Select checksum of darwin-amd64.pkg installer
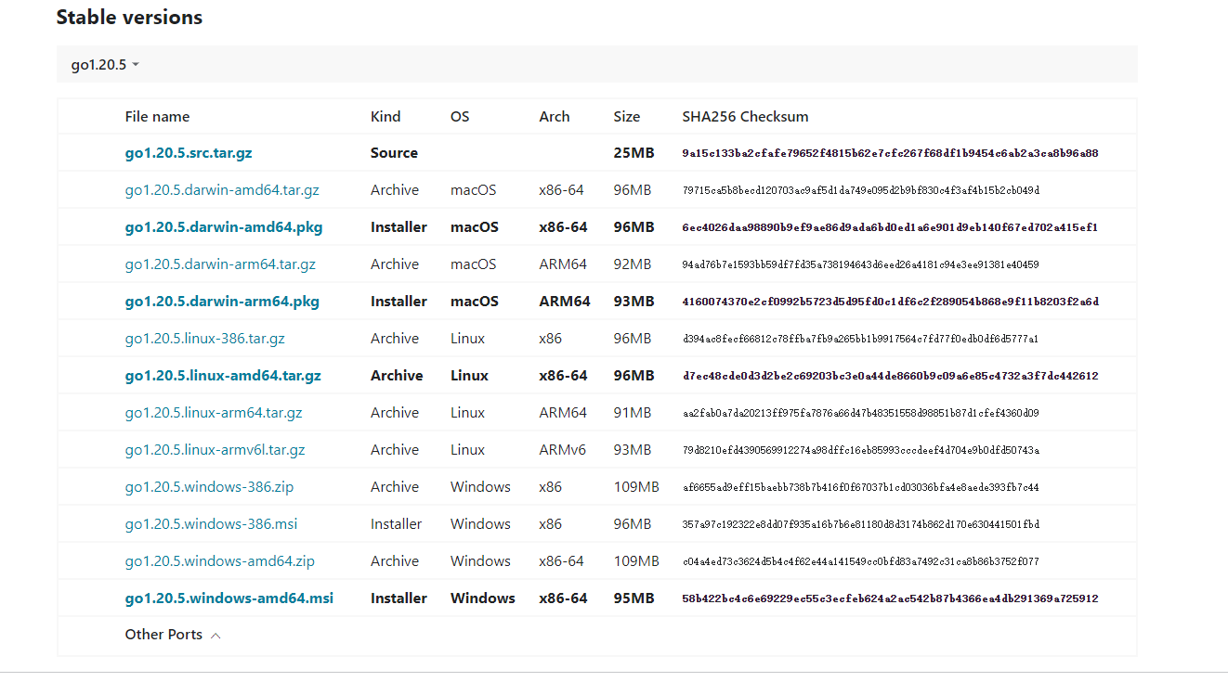 (890, 227)
